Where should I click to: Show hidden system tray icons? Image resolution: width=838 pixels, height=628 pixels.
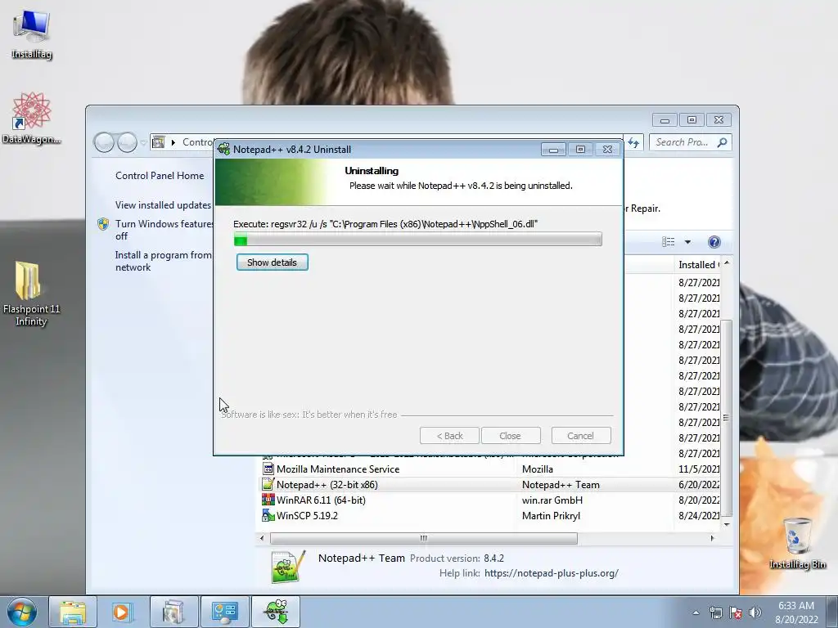pos(696,612)
